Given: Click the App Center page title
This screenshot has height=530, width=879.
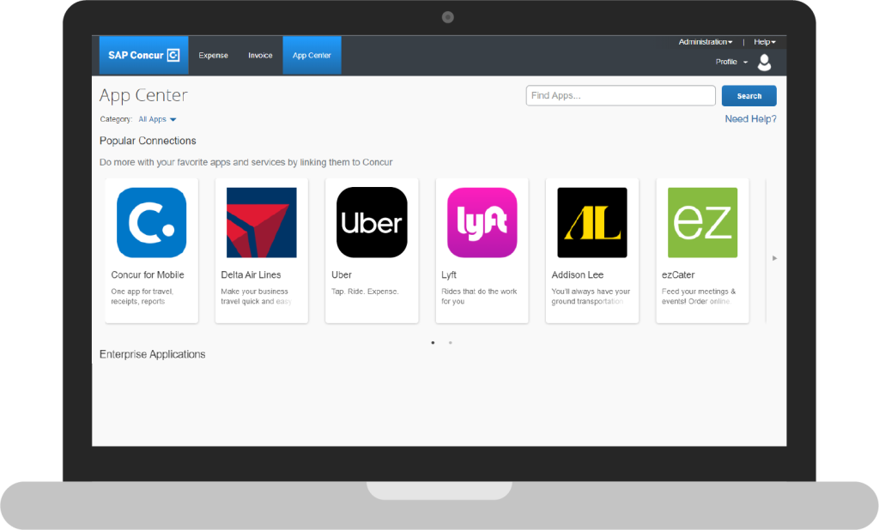Looking at the screenshot, I should (143, 95).
